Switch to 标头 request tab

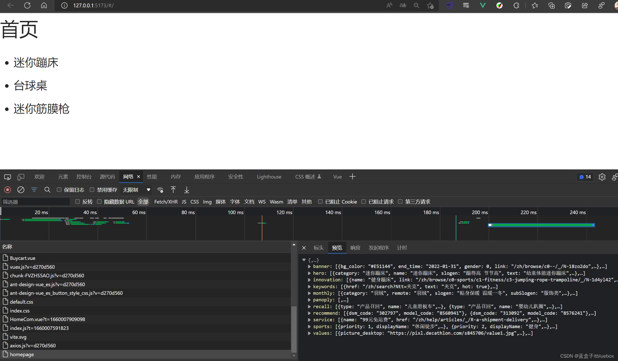[319, 248]
